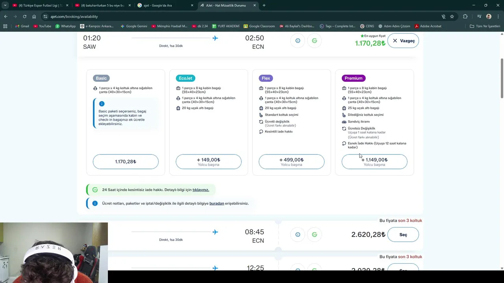Click the green icon beside 24 Saat refund notice
Screen dimensions: 504x283
point(95,190)
